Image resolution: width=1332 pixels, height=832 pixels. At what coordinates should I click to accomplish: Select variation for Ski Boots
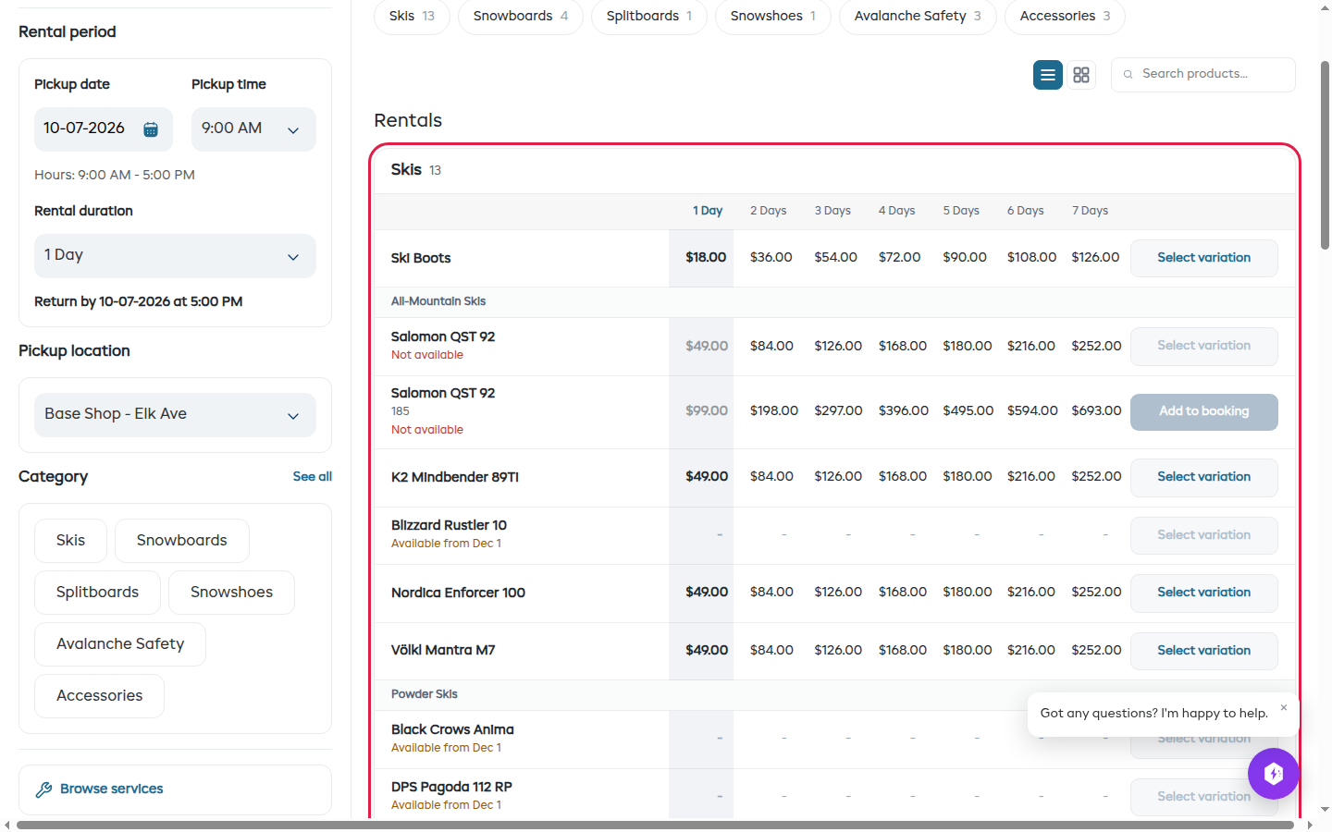point(1204,259)
